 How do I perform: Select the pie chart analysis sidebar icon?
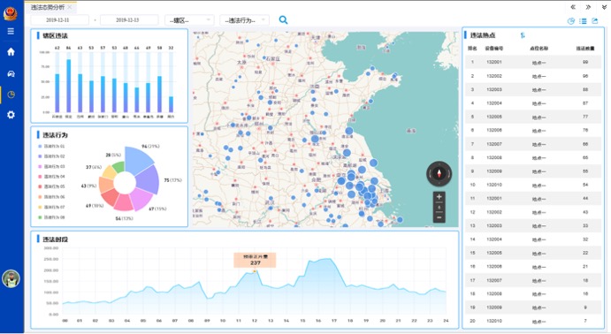11,95
